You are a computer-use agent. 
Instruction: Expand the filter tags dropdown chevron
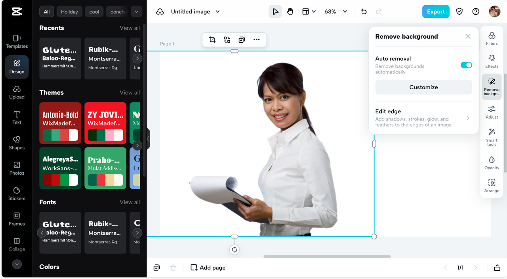(136, 12)
